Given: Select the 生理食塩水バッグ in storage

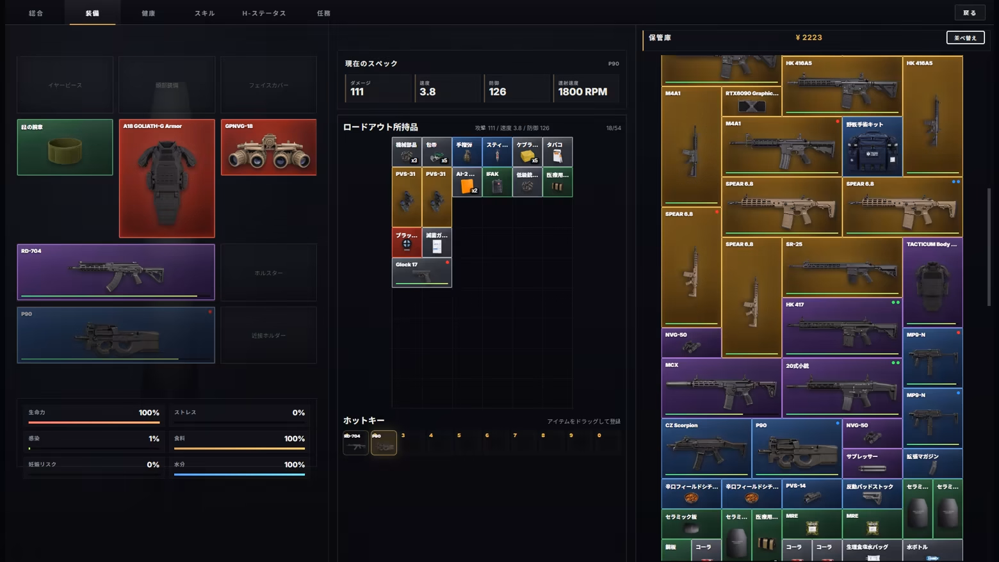Looking at the screenshot, I should [x=872, y=550].
